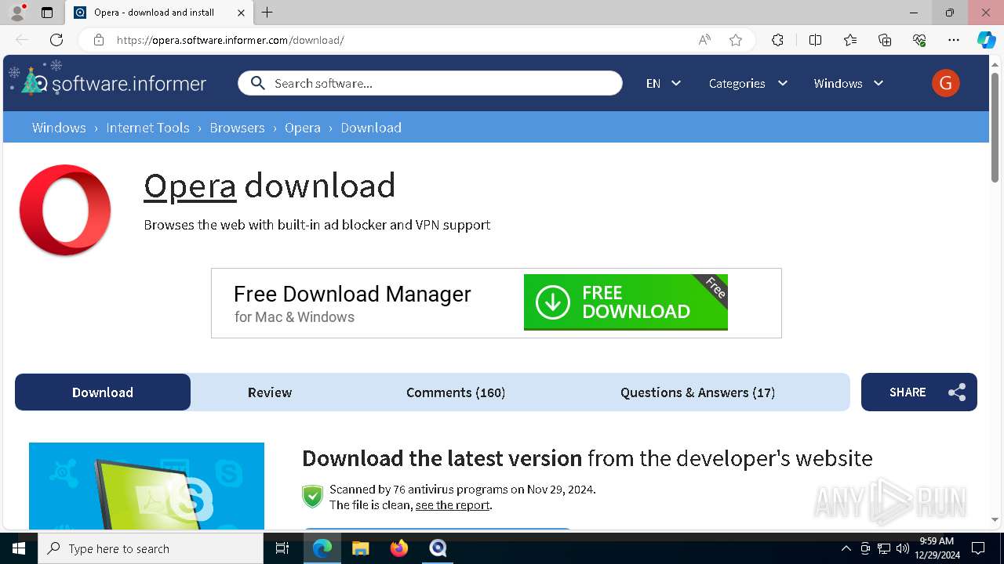Go to Opera breadcrumb

303,128
